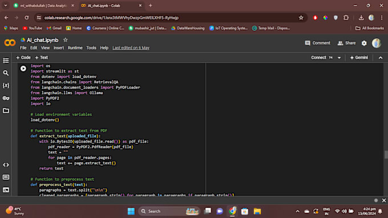This screenshot has height=218, width=388.
Task: Close the bottom panel with the X
Action: 384,200
